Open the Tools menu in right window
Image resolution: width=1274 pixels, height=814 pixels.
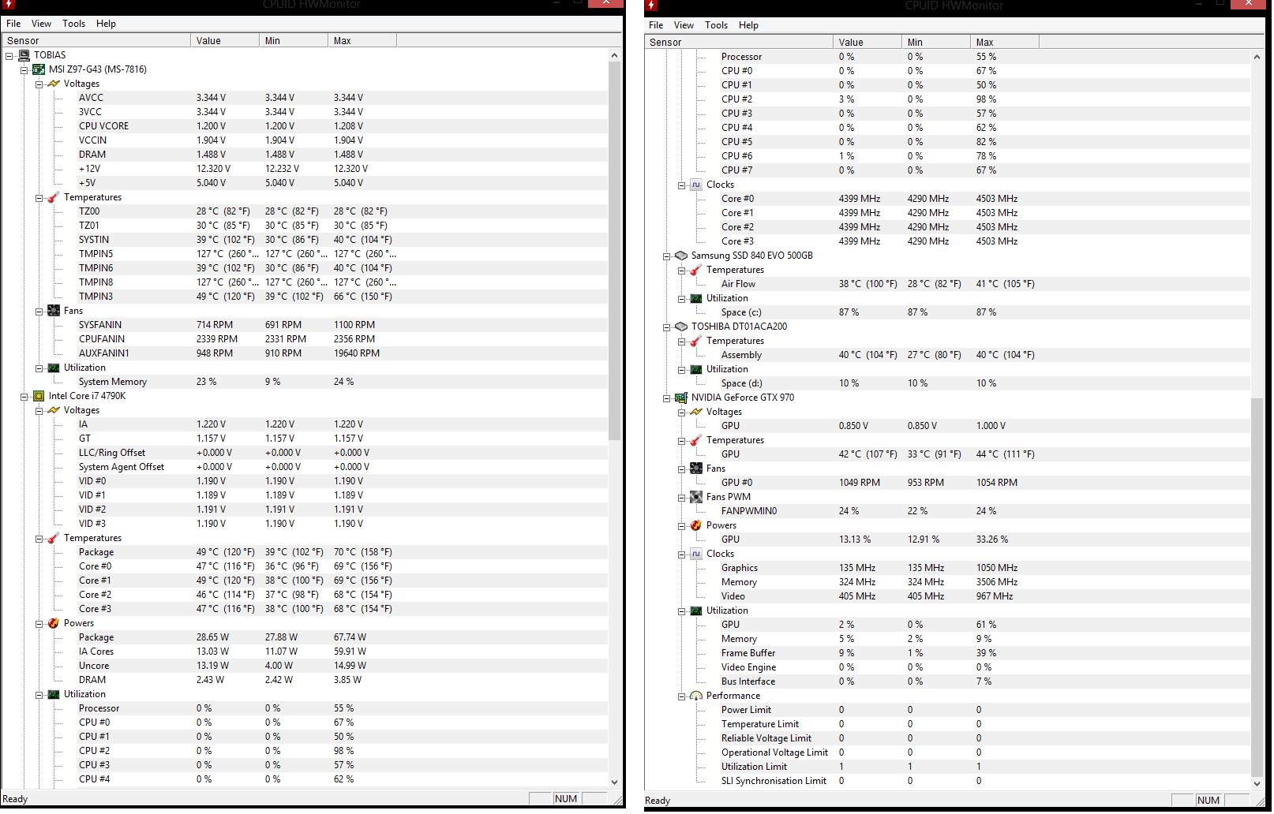click(x=717, y=25)
